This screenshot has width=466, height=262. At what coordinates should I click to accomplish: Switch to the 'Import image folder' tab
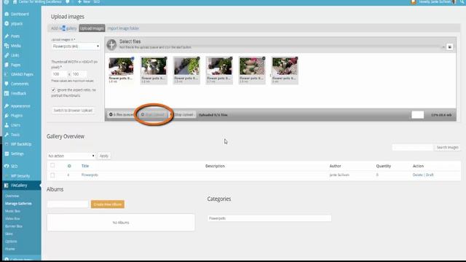123,28
